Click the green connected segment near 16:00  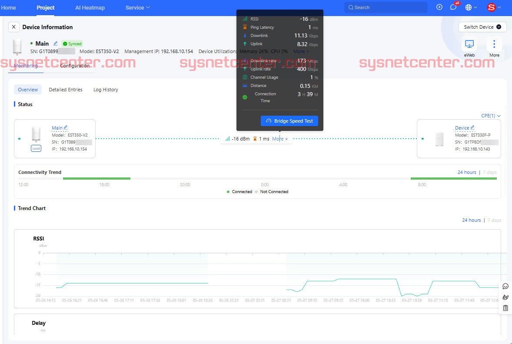(x=96, y=178)
